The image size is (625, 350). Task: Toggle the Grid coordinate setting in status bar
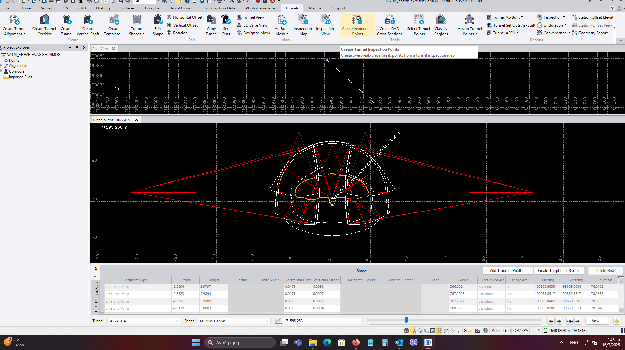507,331
